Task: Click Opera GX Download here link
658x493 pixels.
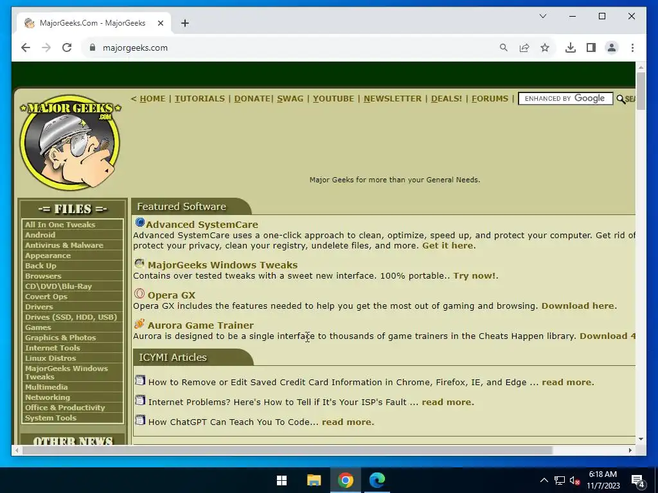Action: [578, 306]
